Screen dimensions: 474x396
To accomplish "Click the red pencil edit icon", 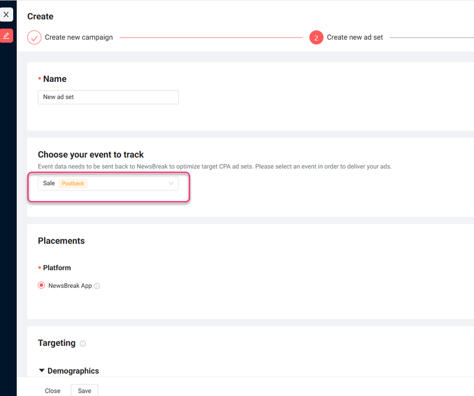I will click(x=6, y=36).
